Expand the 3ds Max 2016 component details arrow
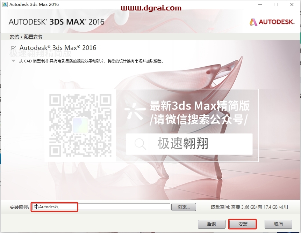The image size is (301, 233). [13, 61]
